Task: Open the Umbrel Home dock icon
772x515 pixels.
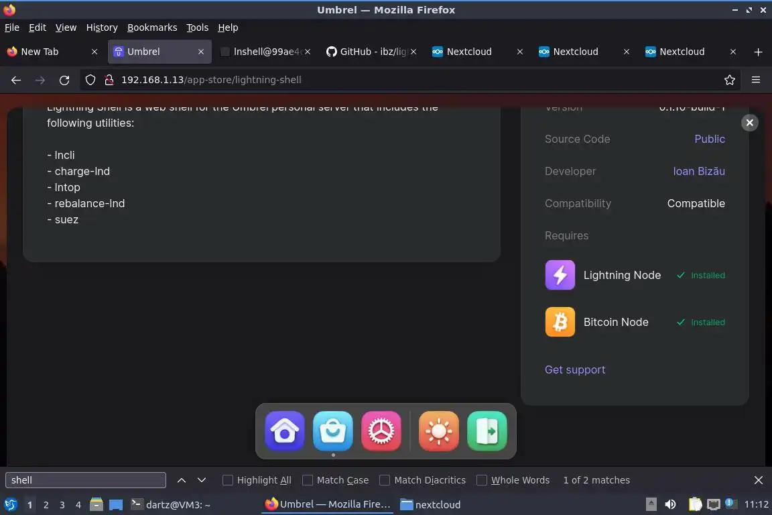Action: pyautogui.click(x=285, y=431)
